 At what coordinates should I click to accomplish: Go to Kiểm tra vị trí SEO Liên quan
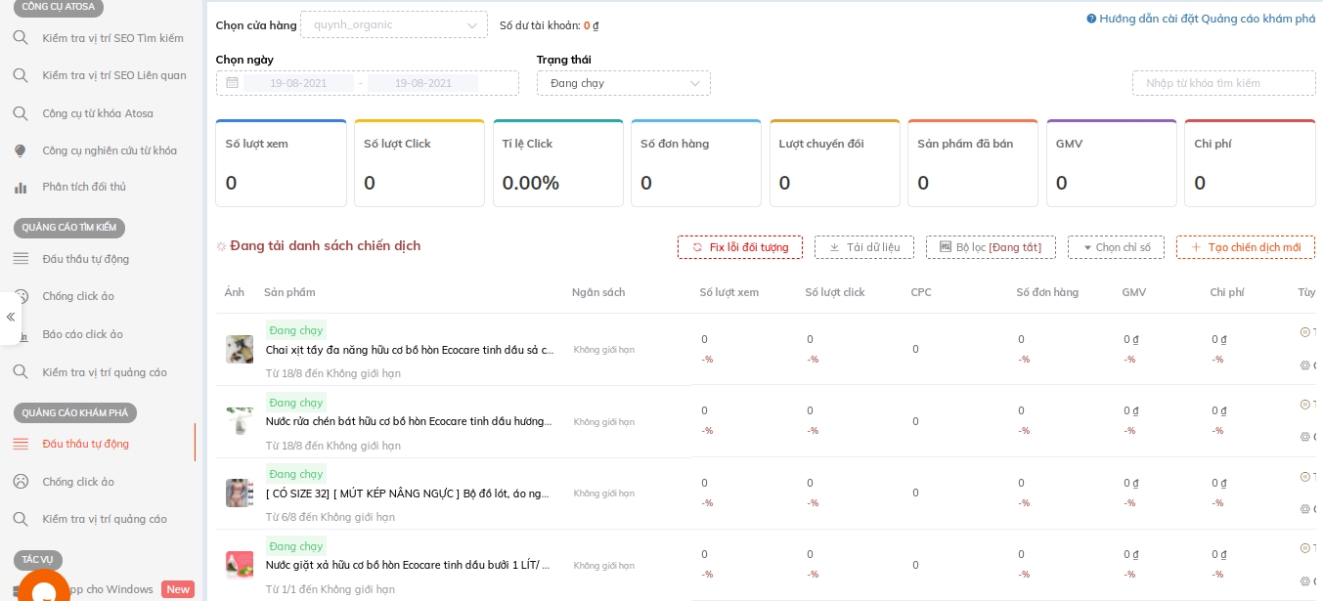pos(113,75)
